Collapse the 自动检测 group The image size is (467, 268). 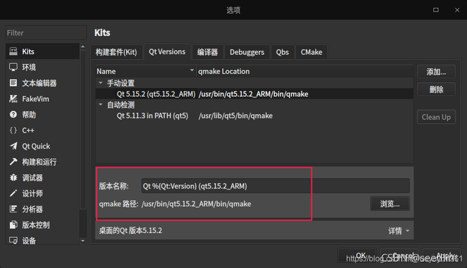(x=100, y=104)
